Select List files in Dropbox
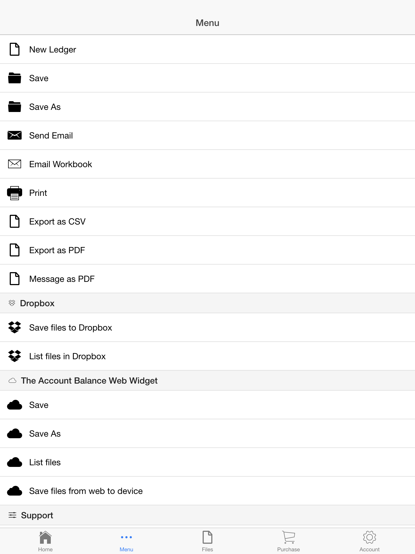This screenshot has height=554, width=415. tap(207, 356)
